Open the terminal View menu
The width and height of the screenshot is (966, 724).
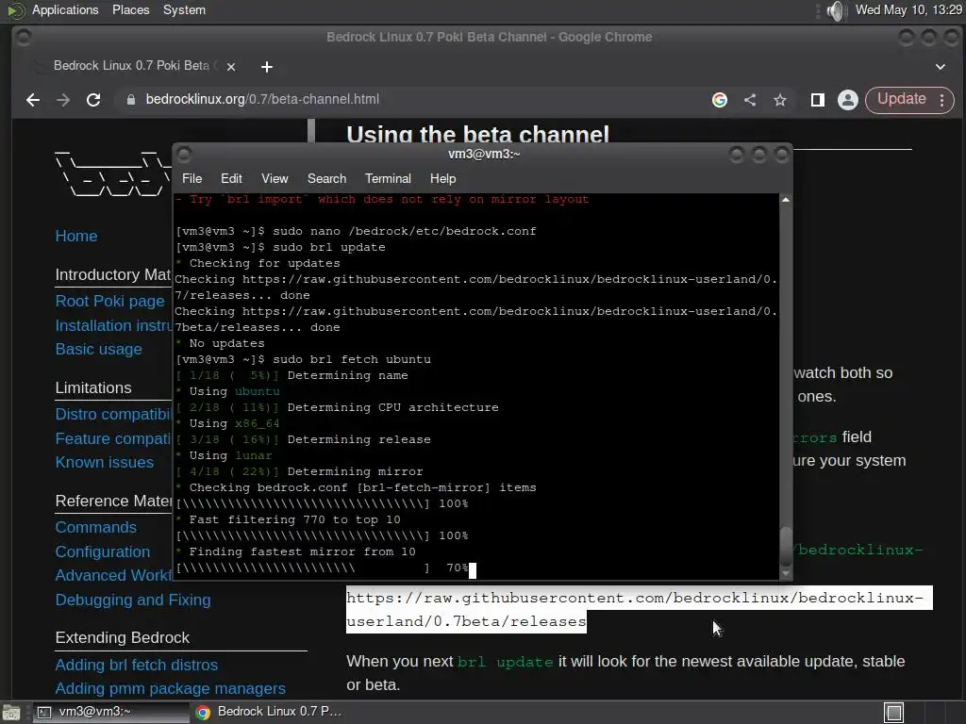(x=275, y=178)
